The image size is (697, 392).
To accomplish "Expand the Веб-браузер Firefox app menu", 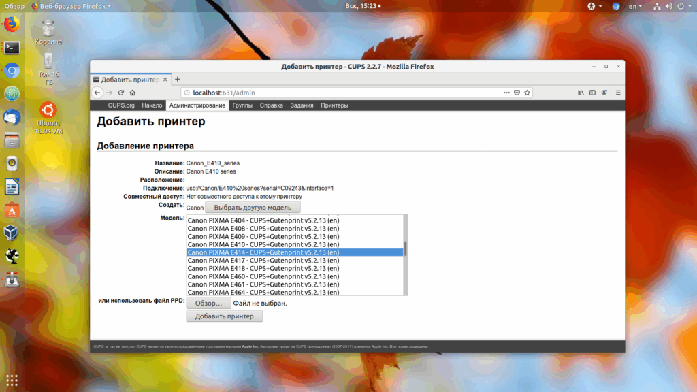I will click(x=71, y=6).
